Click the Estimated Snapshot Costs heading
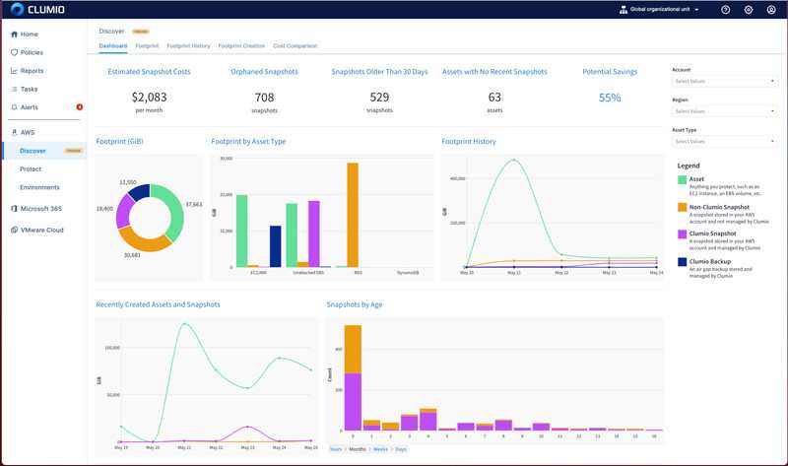788x466 pixels. pyautogui.click(x=150, y=72)
